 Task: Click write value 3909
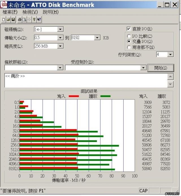[x=148, y=102]
